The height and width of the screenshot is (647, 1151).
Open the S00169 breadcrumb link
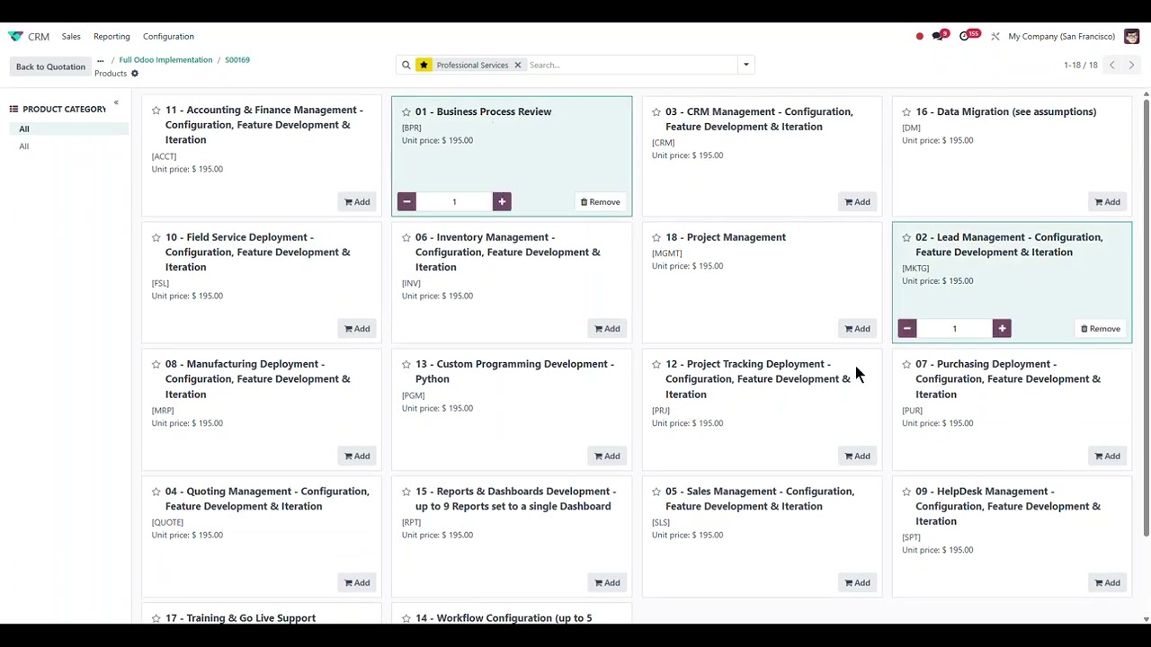coord(237,60)
